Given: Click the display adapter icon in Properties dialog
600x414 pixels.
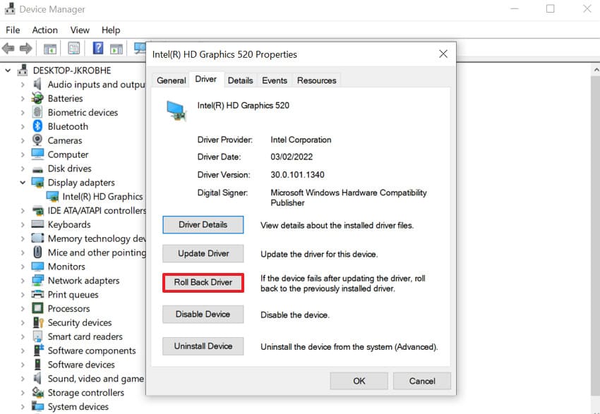Looking at the screenshot, I should point(176,111).
